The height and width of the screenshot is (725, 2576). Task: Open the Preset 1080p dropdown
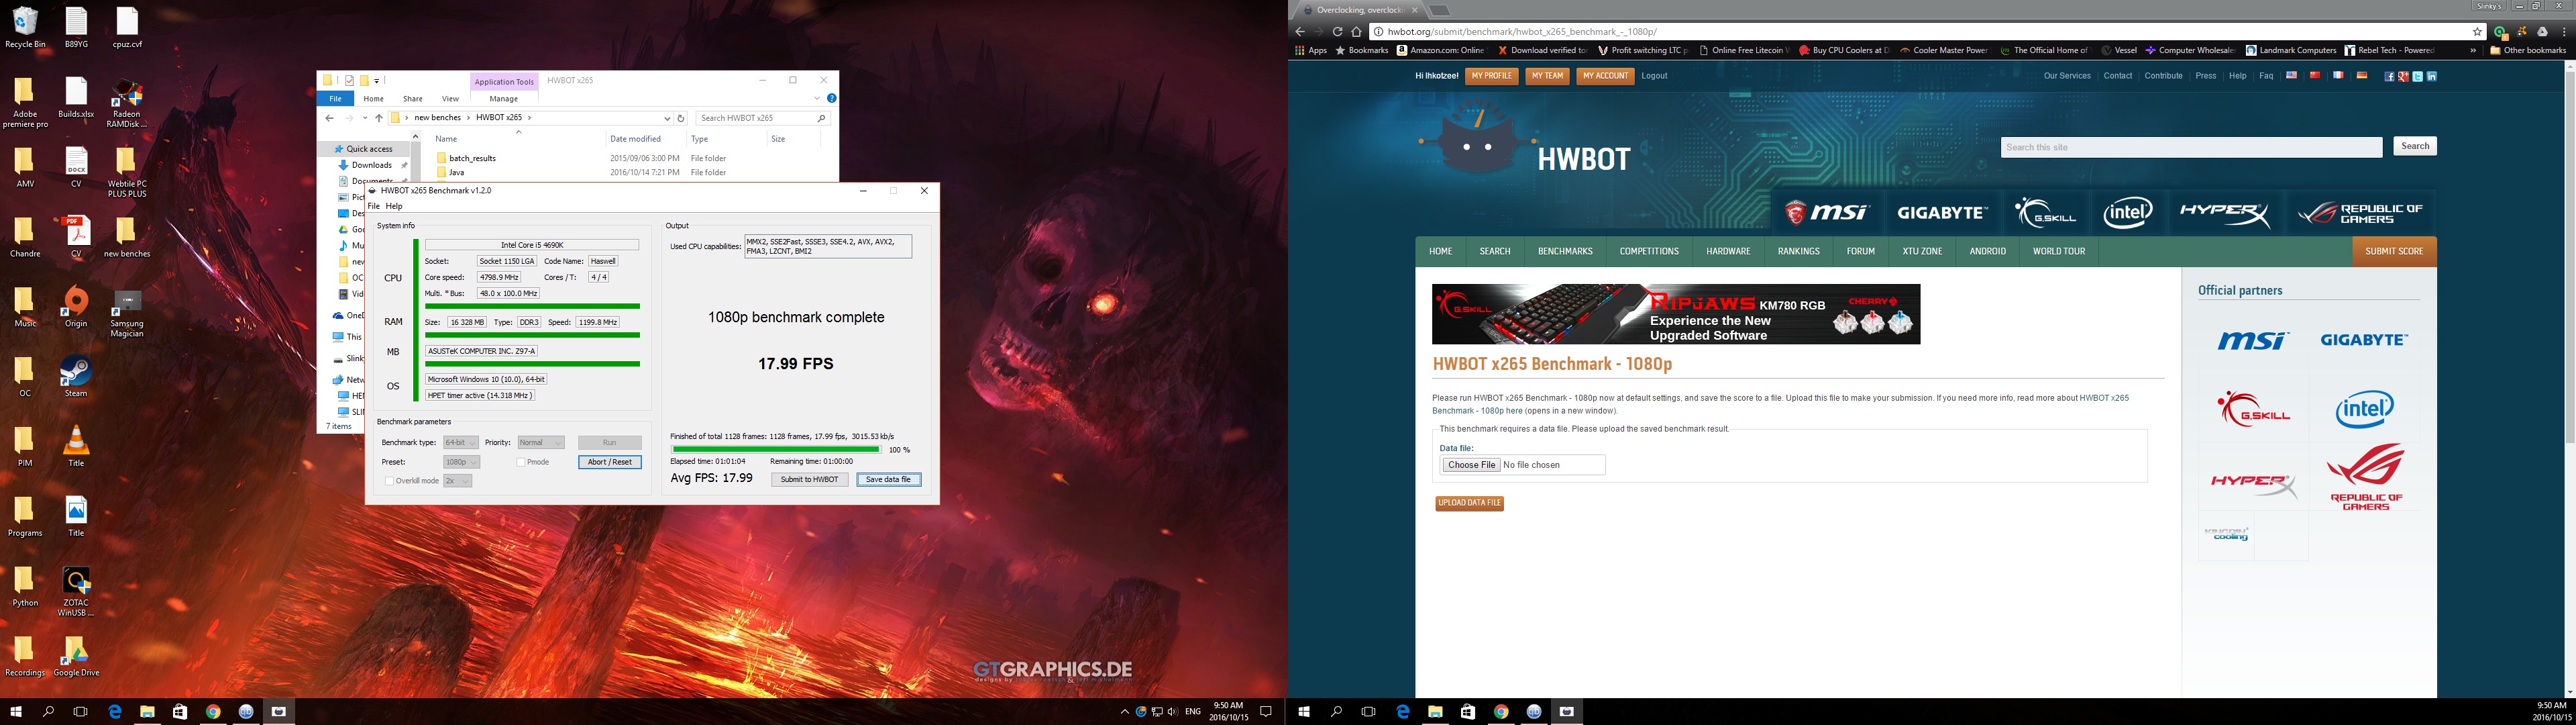click(461, 462)
